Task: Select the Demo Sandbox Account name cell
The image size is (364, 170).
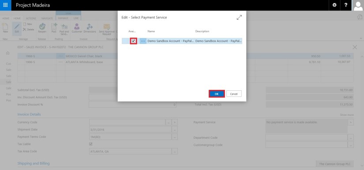Action: [170, 41]
